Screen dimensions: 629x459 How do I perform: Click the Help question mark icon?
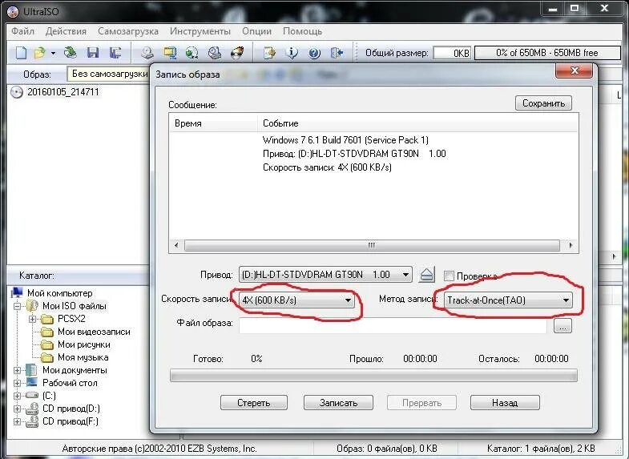(x=314, y=53)
